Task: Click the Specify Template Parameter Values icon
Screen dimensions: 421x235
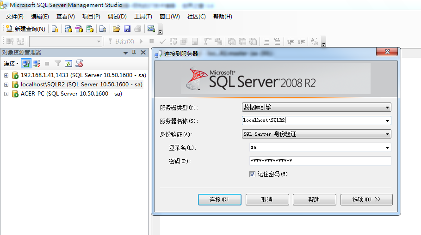Action: pos(315,42)
